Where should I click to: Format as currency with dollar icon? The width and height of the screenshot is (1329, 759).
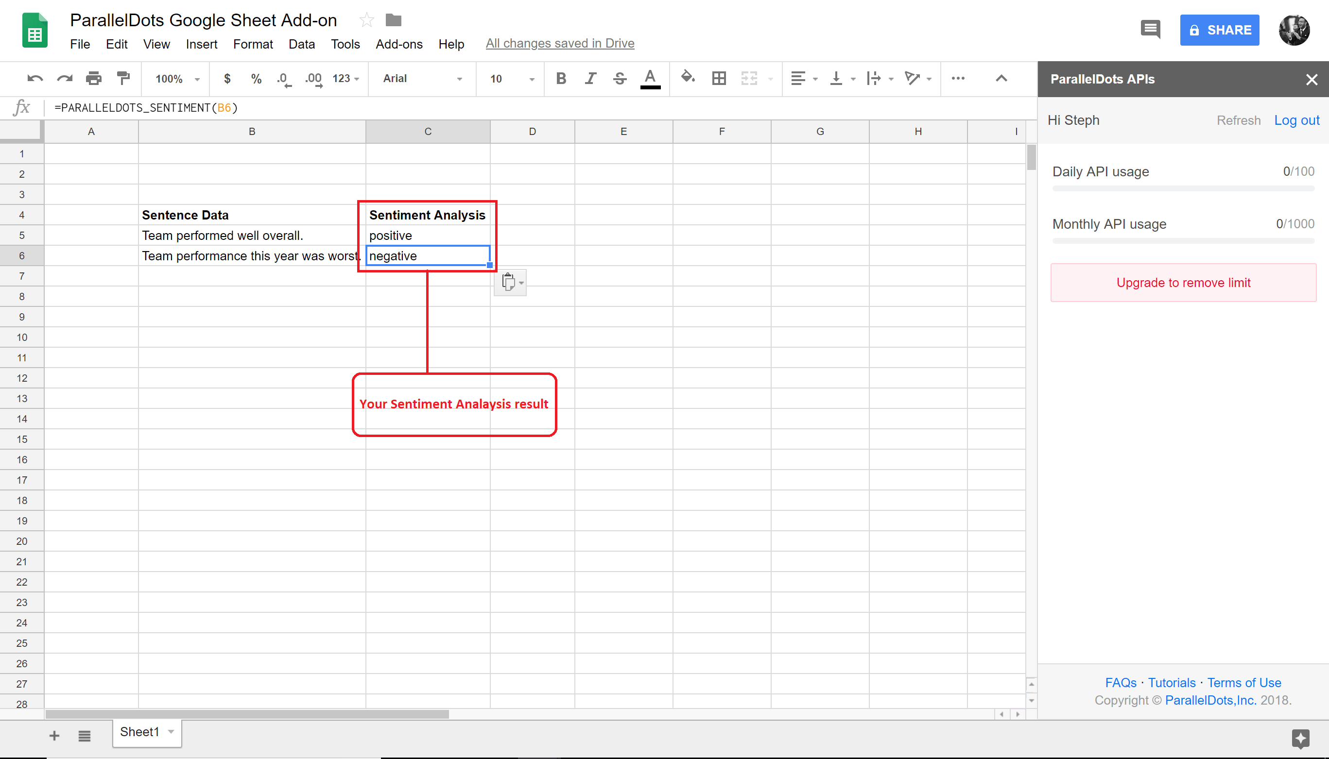[x=227, y=79]
